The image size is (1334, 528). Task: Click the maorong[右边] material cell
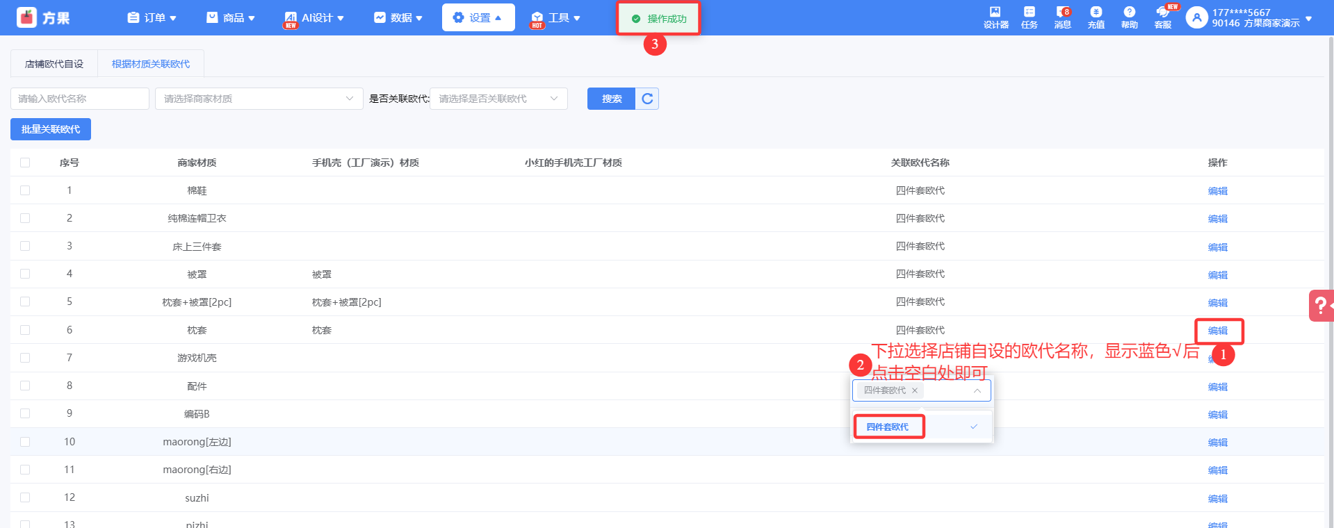197,470
